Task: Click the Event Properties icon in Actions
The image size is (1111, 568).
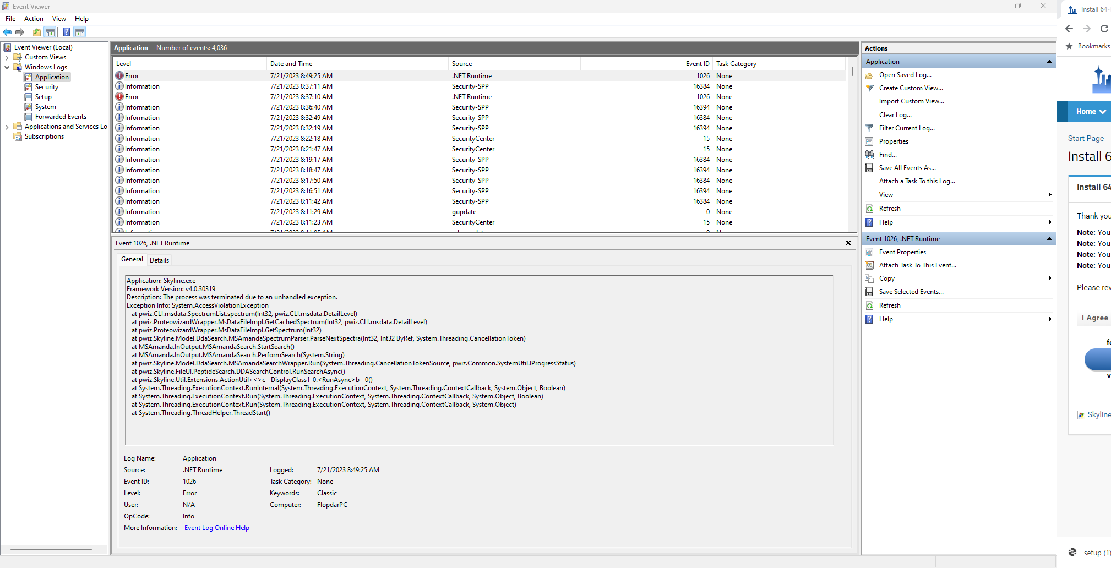Action: pyautogui.click(x=869, y=252)
